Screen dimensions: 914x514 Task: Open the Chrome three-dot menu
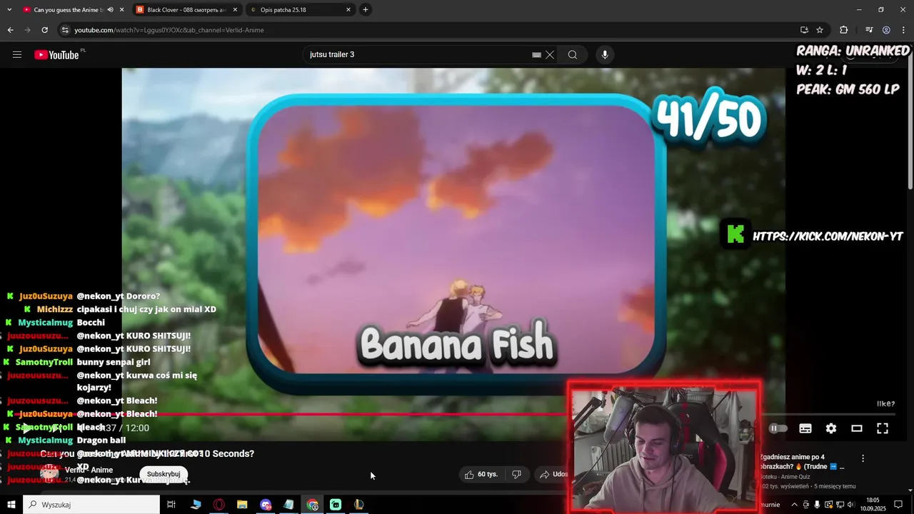(903, 30)
